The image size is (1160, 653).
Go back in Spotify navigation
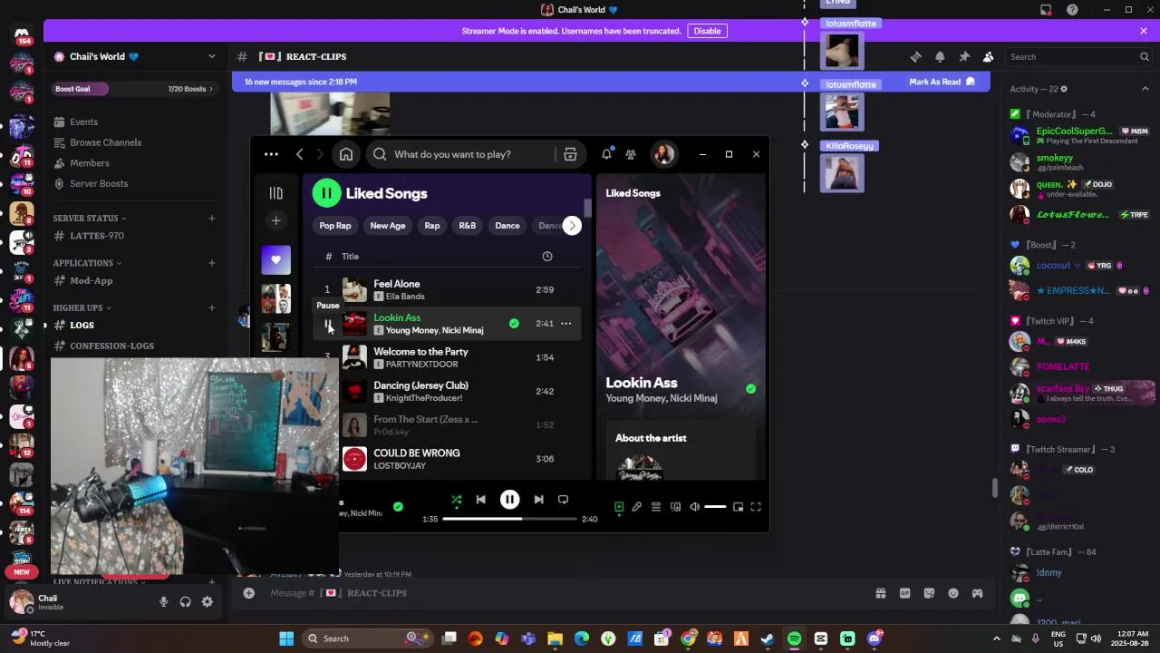[300, 154]
